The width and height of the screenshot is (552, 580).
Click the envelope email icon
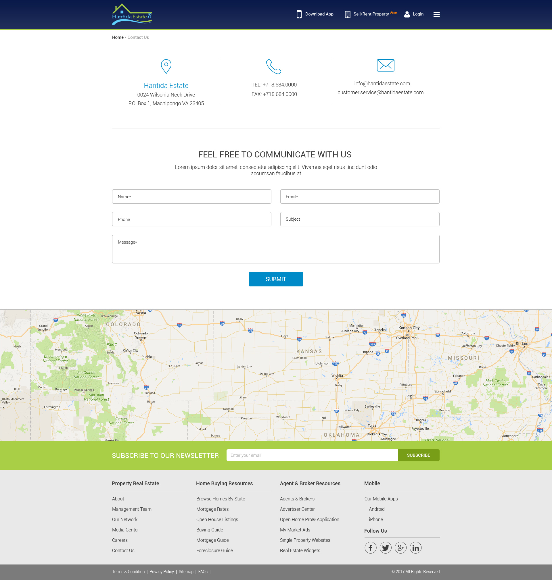point(386,65)
